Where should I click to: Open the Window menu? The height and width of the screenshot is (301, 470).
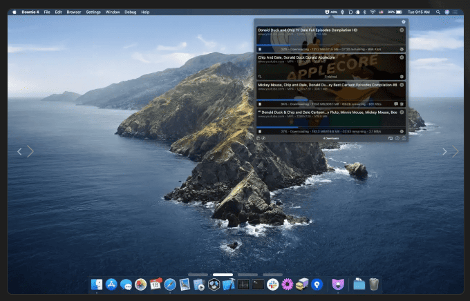point(113,12)
